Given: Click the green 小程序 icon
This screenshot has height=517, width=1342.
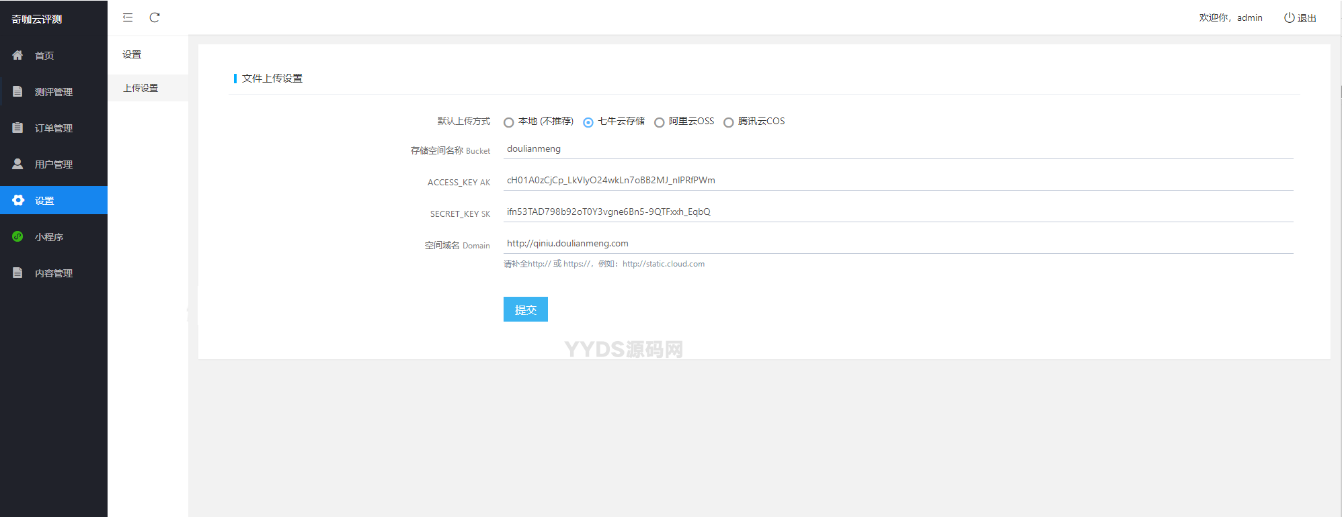Looking at the screenshot, I should click(x=17, y=236).
